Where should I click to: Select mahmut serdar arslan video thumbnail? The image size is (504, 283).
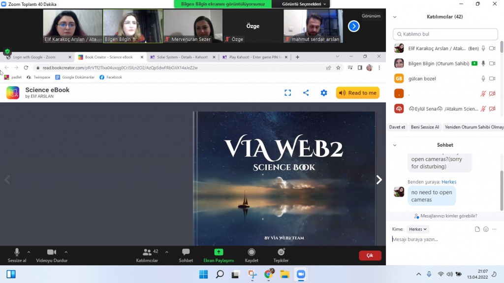[x=313, y=26]
